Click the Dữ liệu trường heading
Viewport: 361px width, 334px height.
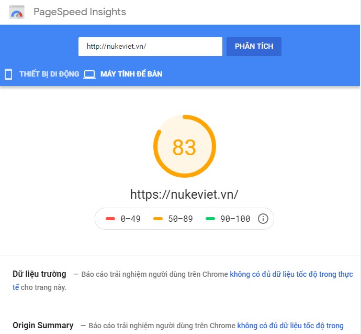39,274
